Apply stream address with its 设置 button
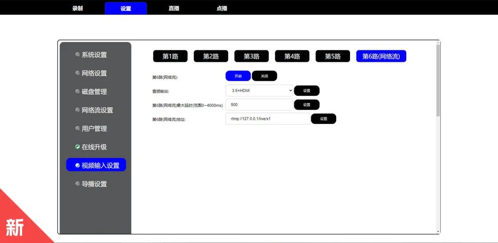The height and width of the screenshot is (243, 498). click(x=324, y=119)
